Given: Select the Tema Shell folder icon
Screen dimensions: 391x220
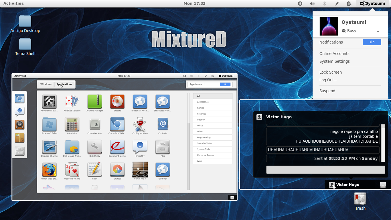Looking at the screenshot, I should point(25,44).
